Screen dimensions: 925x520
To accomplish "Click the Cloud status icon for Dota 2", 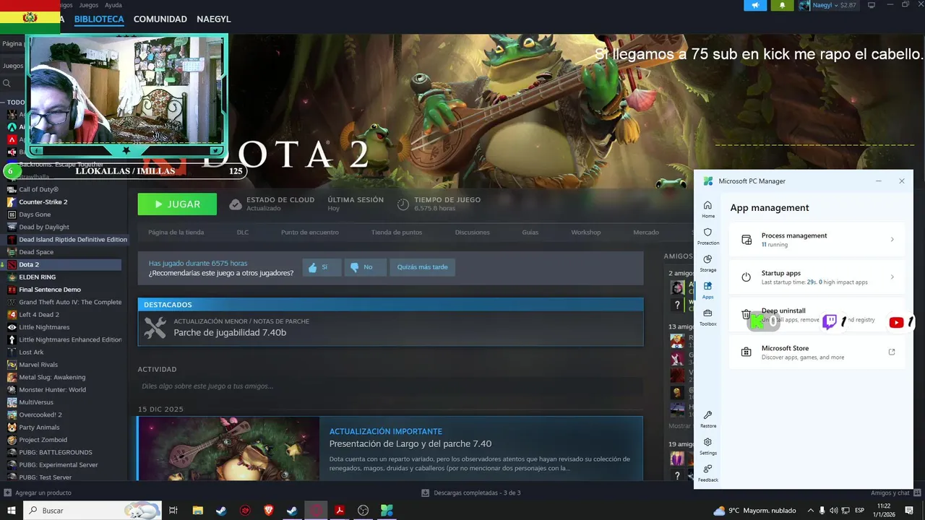I will [236, 204].
